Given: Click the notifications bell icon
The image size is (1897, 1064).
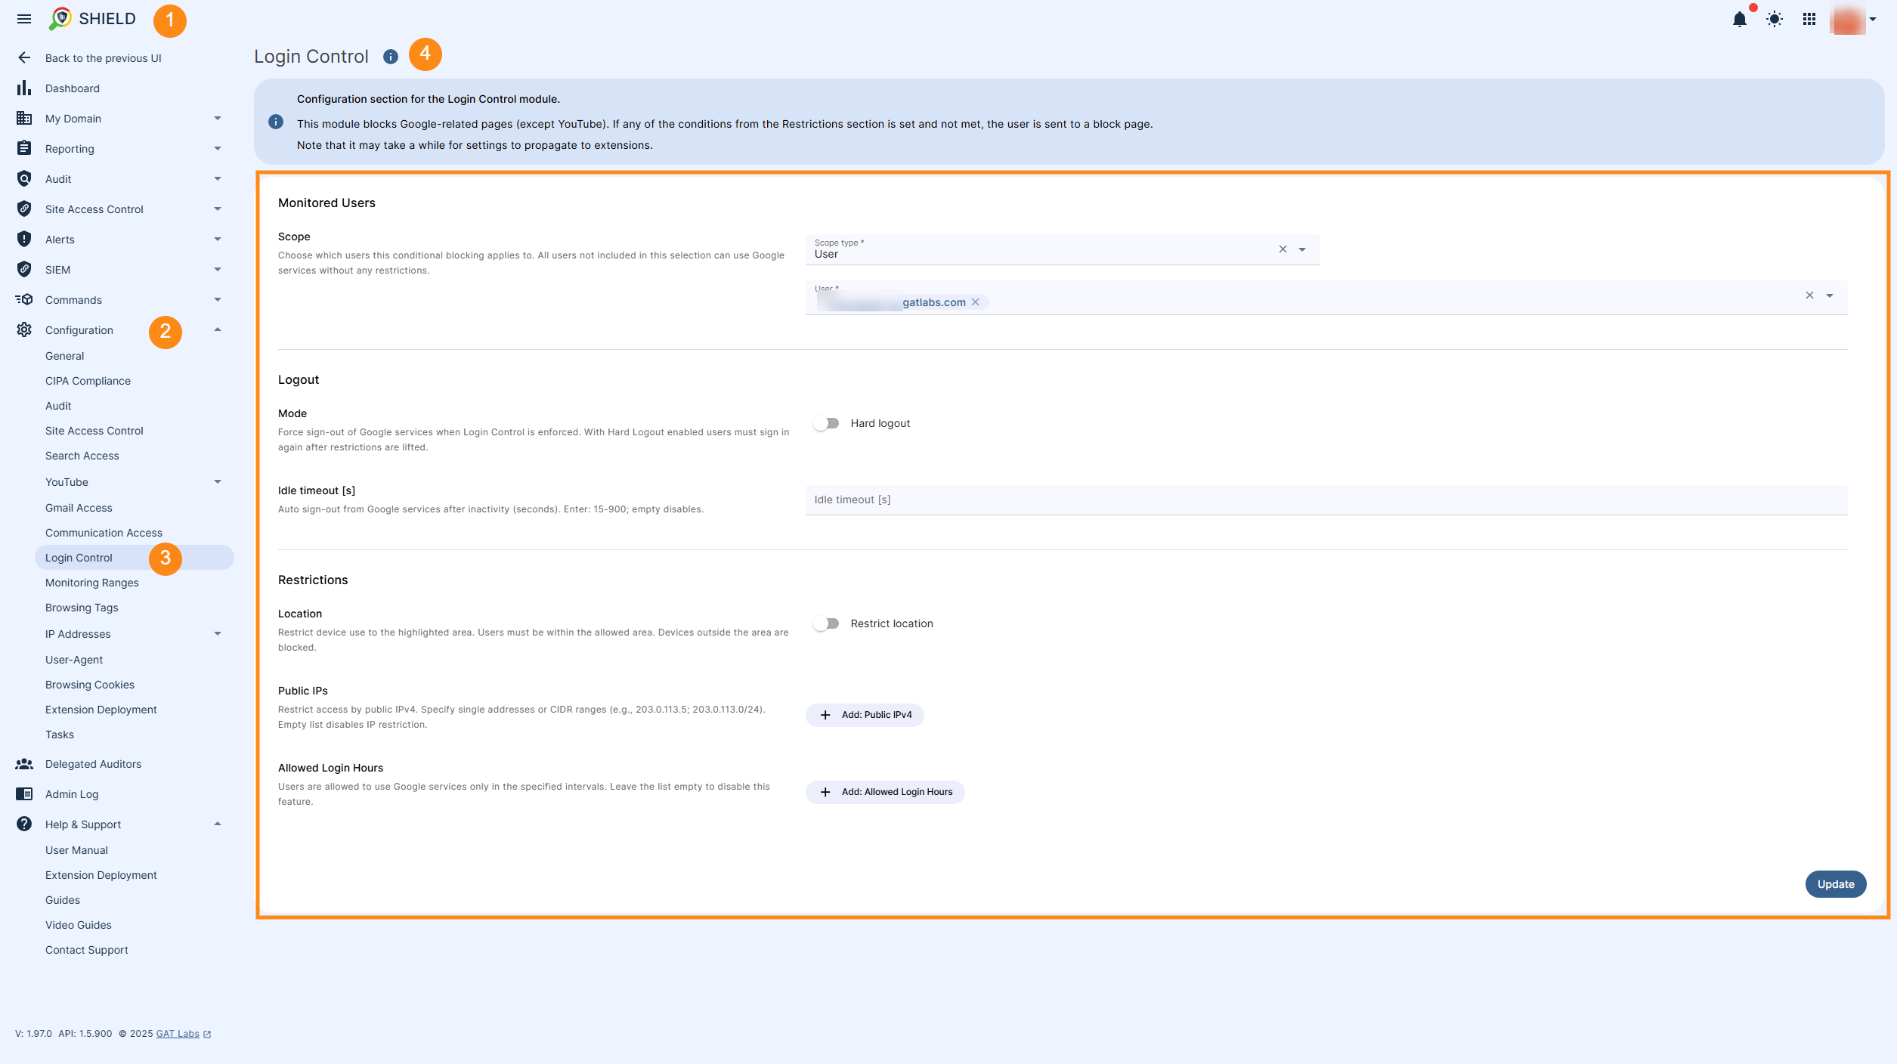Looking at the screenshot, I should 1739,20.
